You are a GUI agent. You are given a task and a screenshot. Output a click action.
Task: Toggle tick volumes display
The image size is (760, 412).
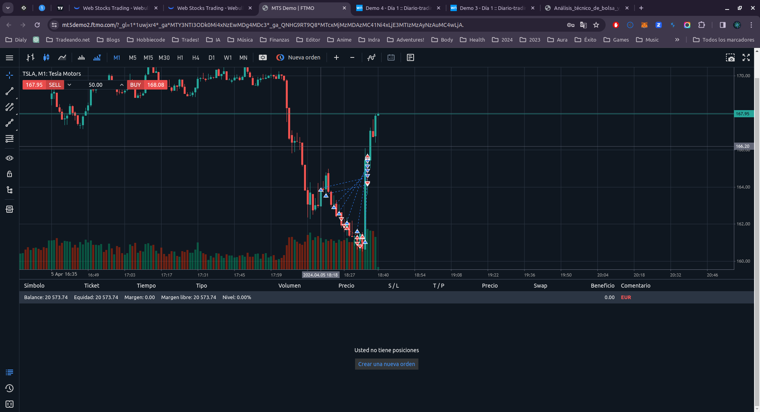pyautogui.click(x=81, y=58)
